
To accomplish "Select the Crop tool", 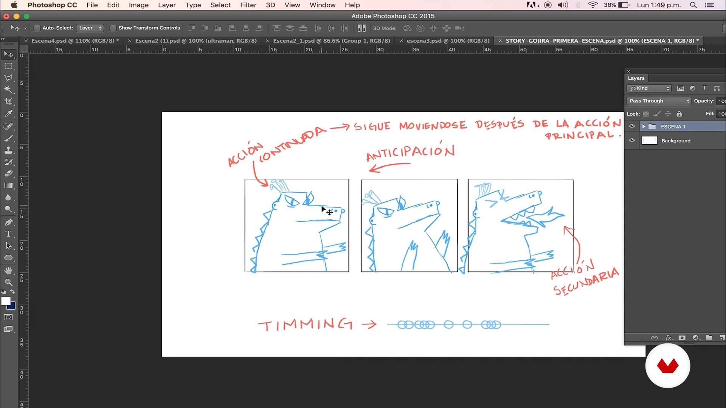I will (9, 101).
